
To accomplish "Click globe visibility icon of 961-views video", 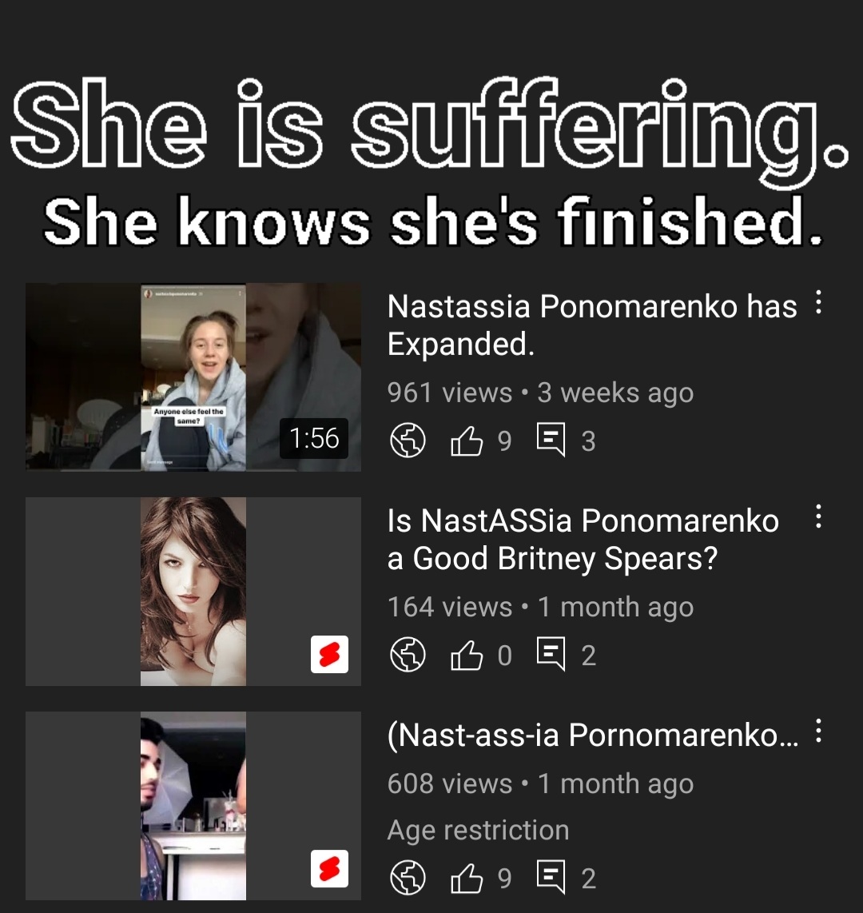I will [x=408, y=441].
